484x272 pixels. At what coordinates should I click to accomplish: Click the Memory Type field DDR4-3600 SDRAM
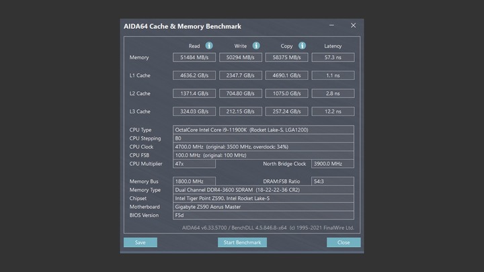pos(264,190)
